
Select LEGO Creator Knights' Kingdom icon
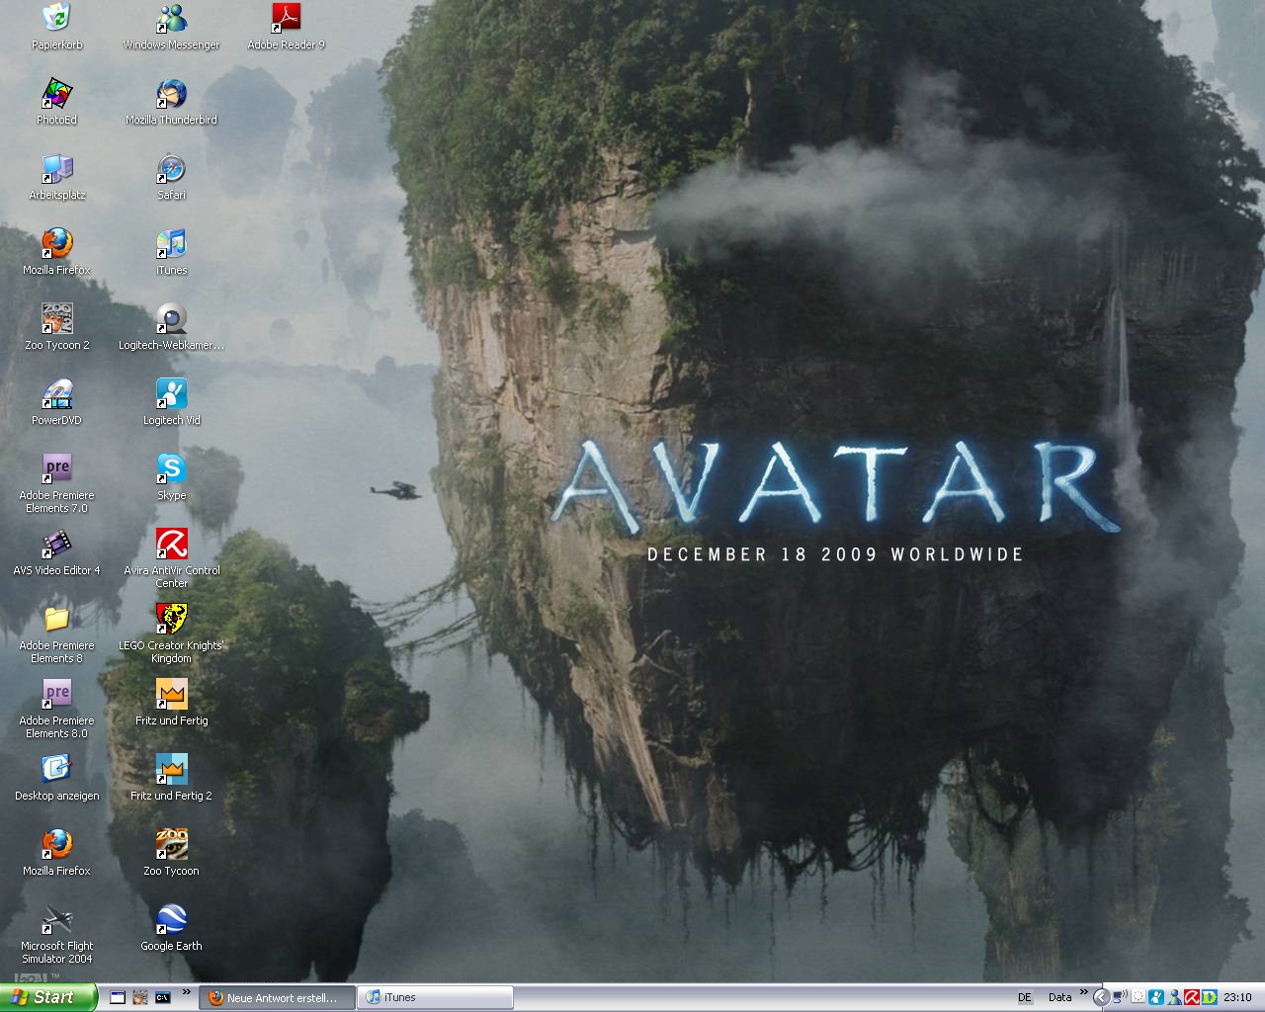[x=171, y=633]
